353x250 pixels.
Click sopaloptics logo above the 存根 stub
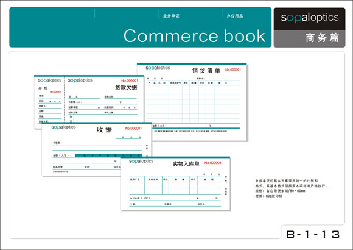point(50,80)
